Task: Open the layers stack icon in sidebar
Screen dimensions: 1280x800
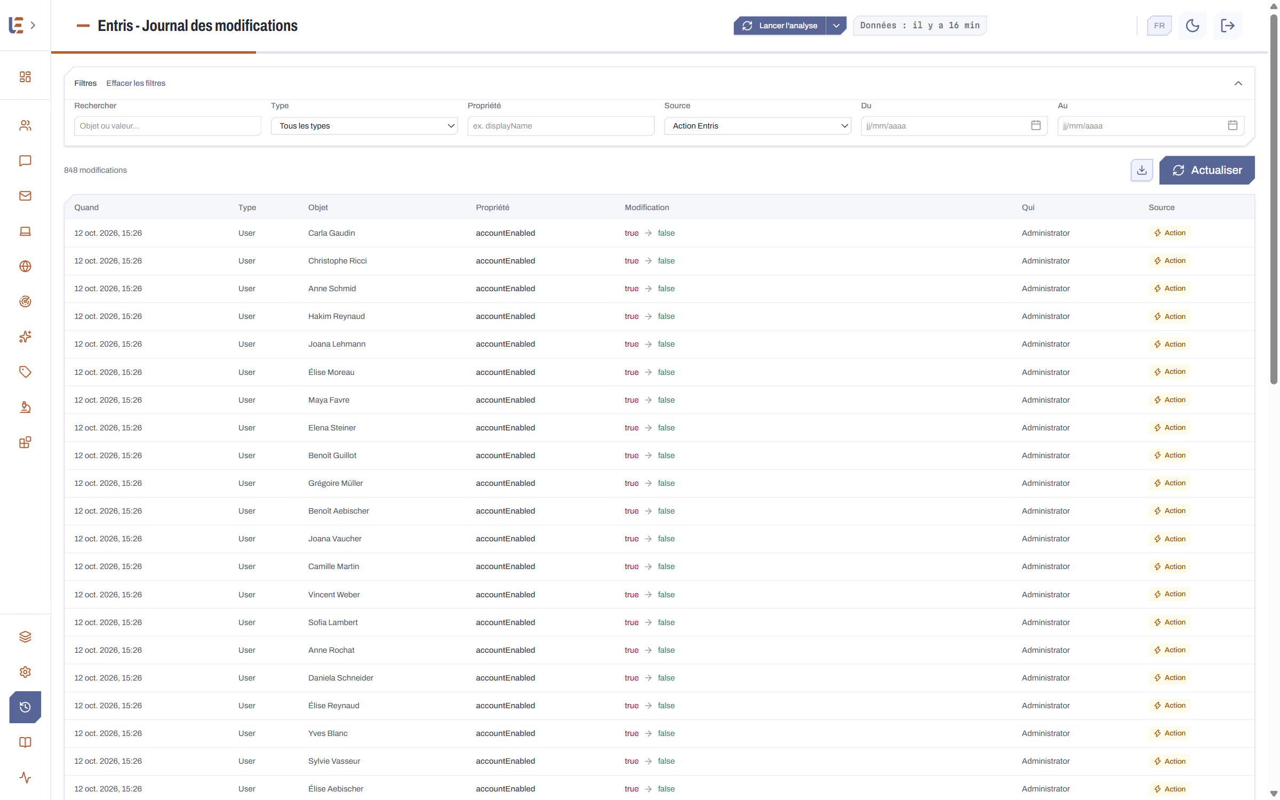Action: coord(25,637)
